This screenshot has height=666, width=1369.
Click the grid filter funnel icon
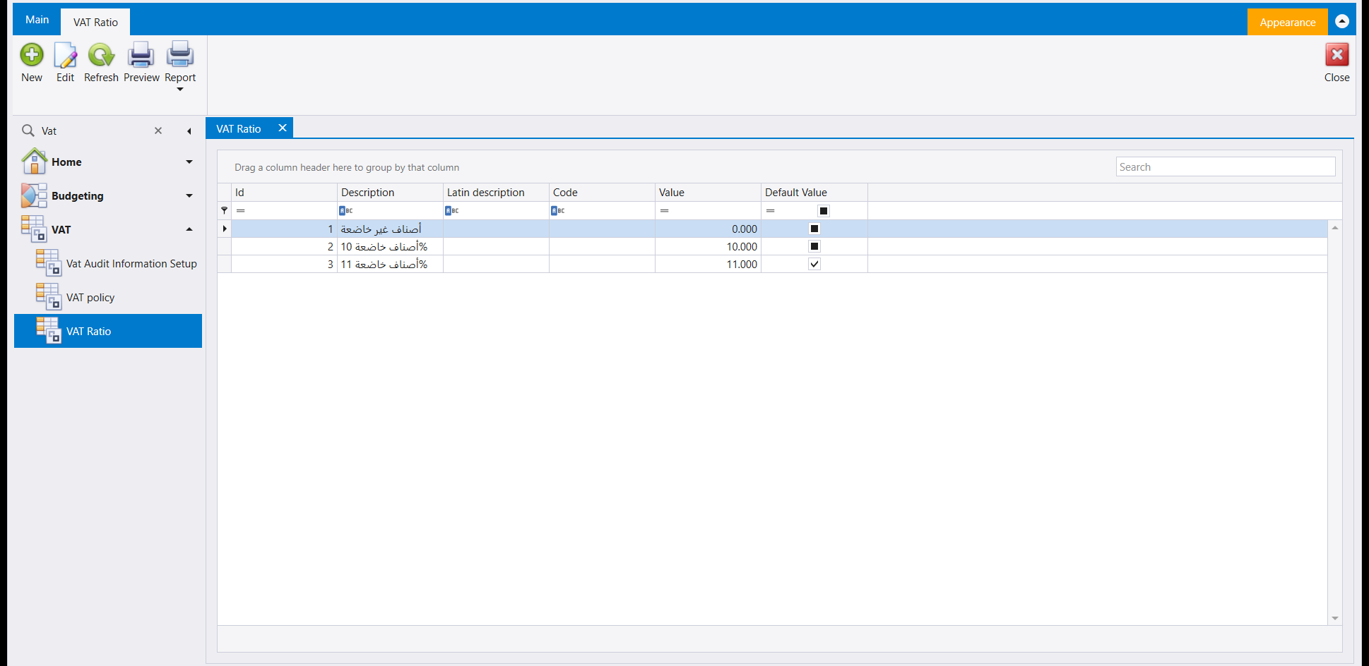click(225, 210)
